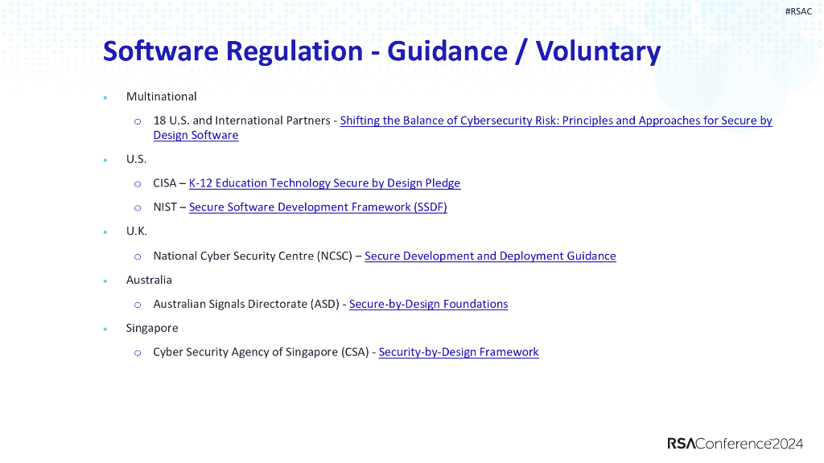Click the #RSAC hashtag

pos(798,11)
